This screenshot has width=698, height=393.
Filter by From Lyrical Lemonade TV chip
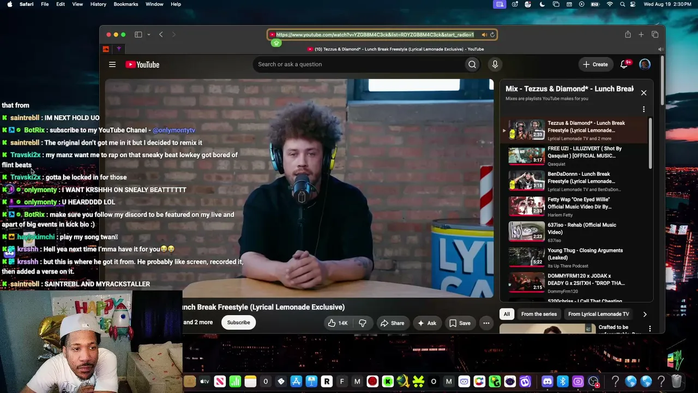click(598, 314)
